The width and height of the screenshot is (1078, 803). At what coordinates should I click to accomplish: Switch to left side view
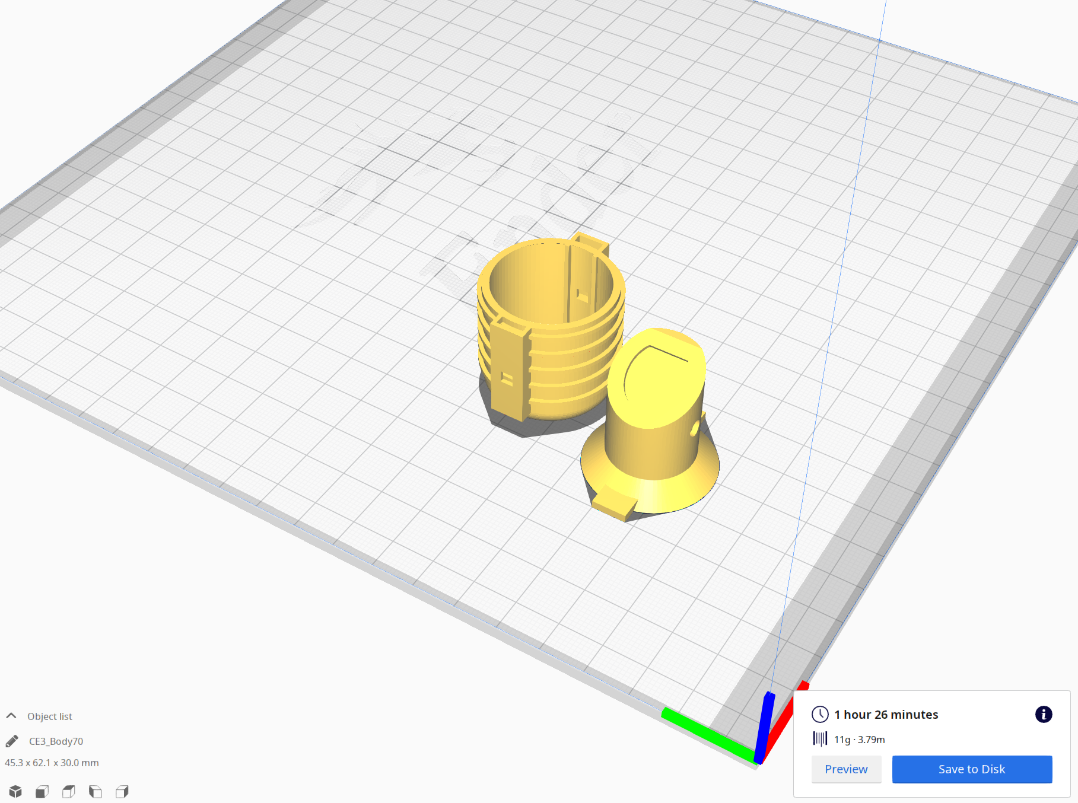point(95,791)
